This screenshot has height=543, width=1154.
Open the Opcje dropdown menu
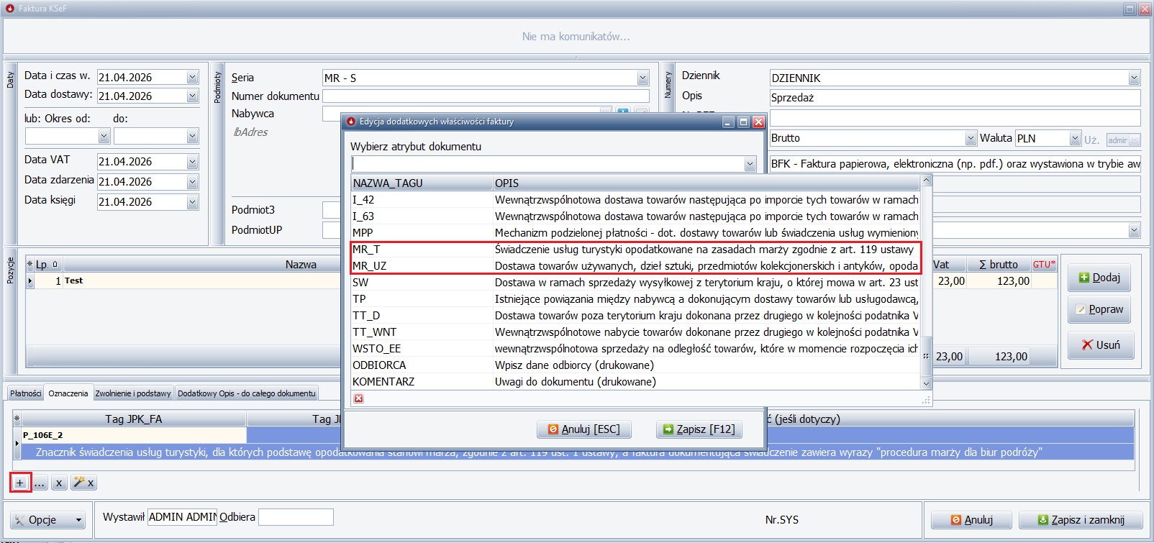click(49, 520)
